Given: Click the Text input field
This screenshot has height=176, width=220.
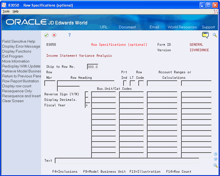Looking at the screenshot, I should click(127, 161).
